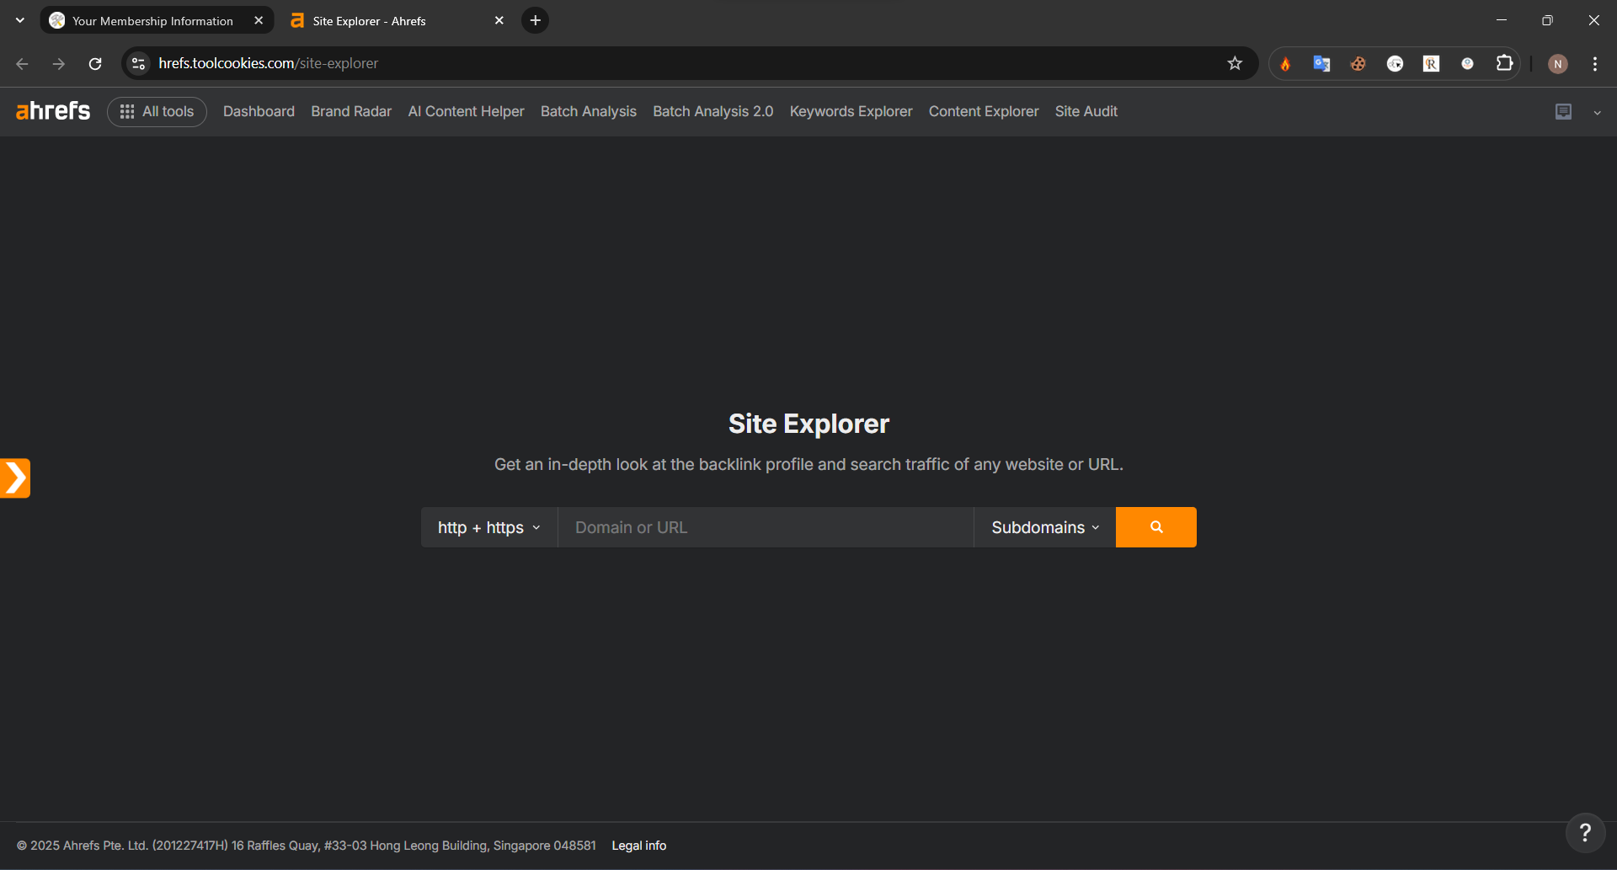Open the All tools menu
The image size is (1617, 870).
tap(157, 111)
